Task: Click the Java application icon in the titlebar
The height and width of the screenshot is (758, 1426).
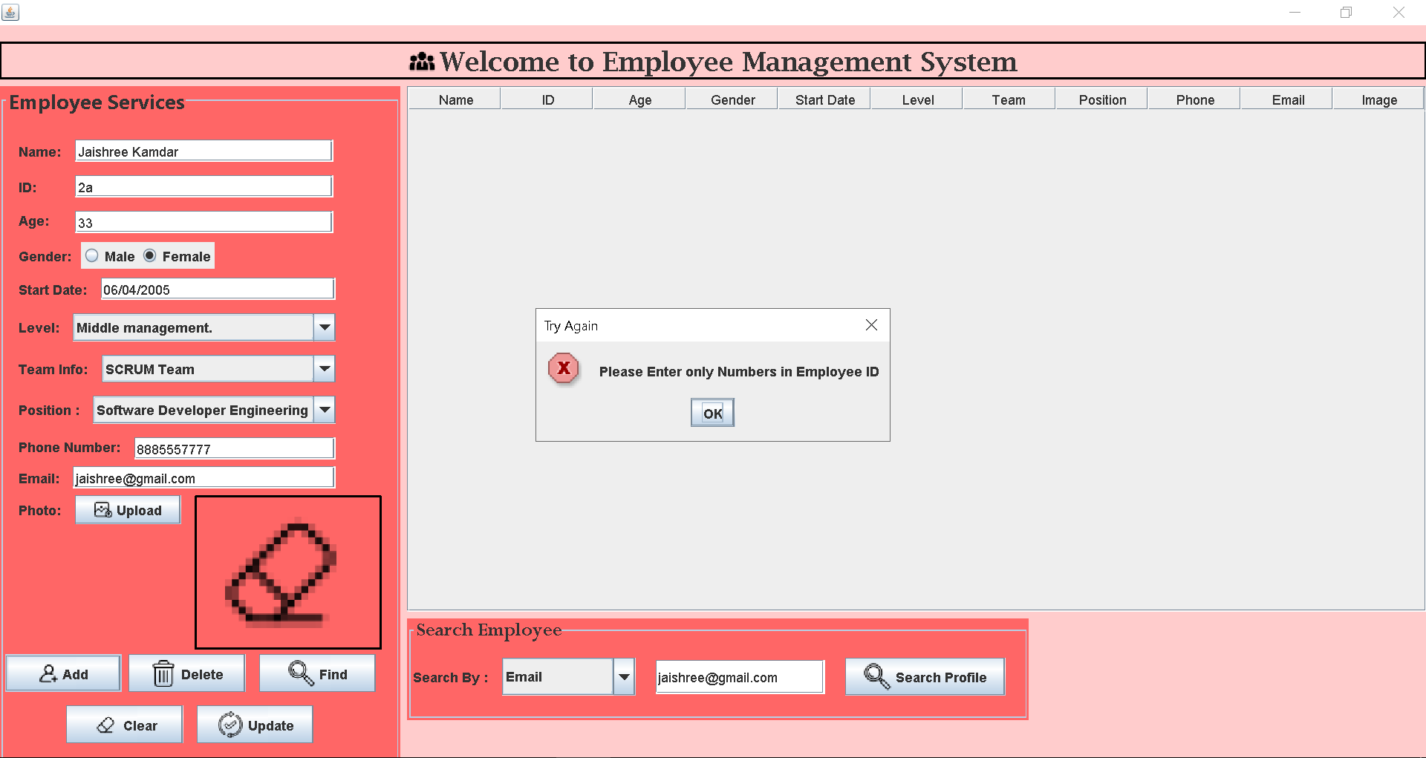Action: (x=10, y=12)
